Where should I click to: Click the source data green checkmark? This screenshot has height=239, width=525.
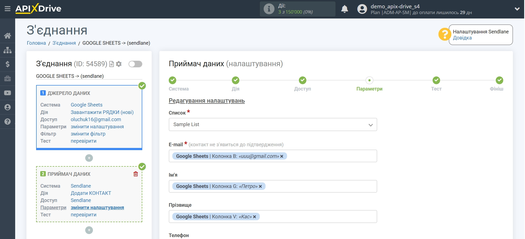coord(142,86)
